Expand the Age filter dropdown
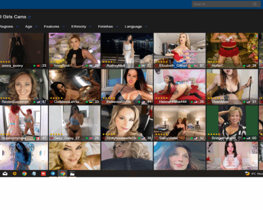The width and height of the screenshot is (263, 210). (31, 27)
